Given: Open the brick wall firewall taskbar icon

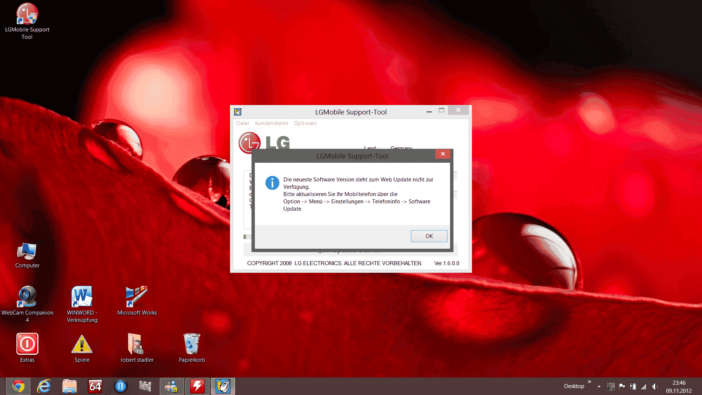Looking at the screenshot, I should tap(146, 386).
